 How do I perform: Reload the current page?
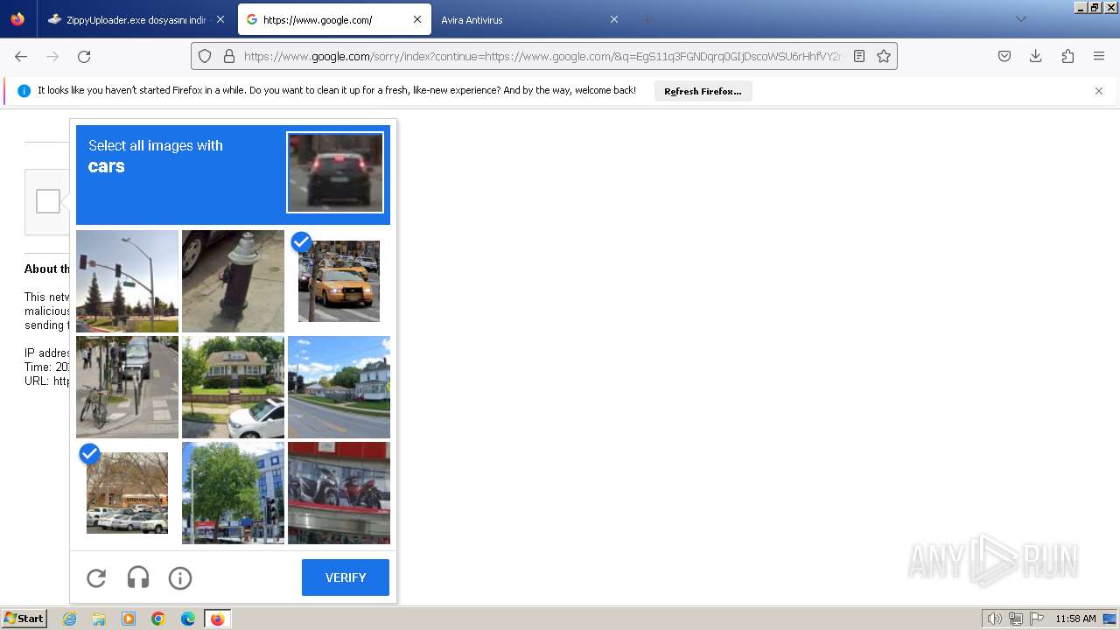84,56
